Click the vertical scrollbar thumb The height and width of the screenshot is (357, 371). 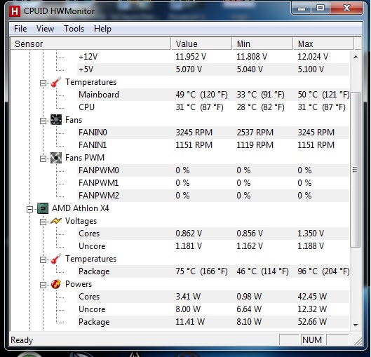pos(355,170)
